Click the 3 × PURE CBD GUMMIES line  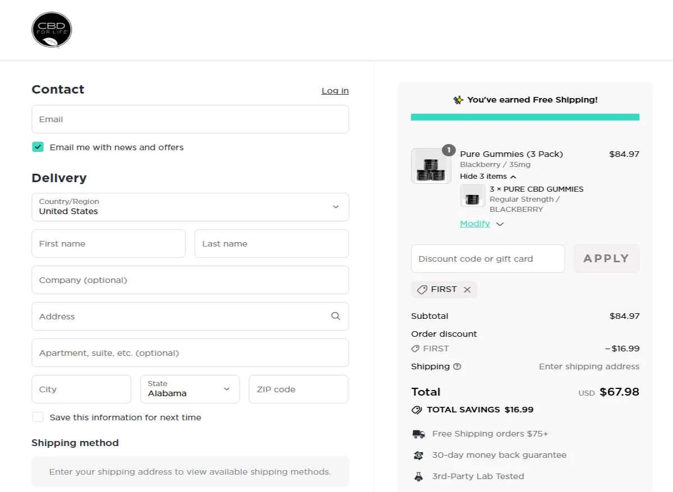click(x=537, y=189)
